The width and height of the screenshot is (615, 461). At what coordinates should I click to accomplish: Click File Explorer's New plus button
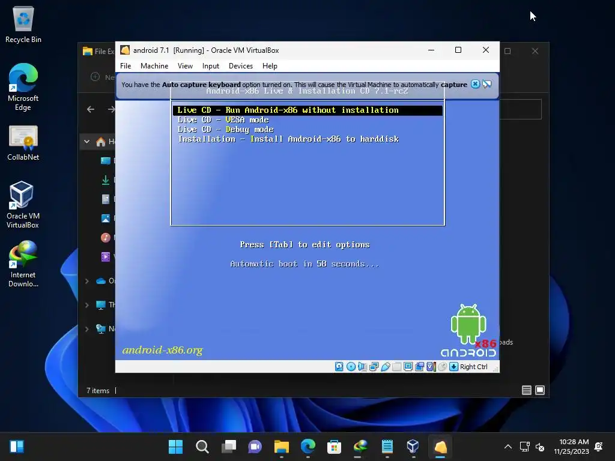coord(95,77)
